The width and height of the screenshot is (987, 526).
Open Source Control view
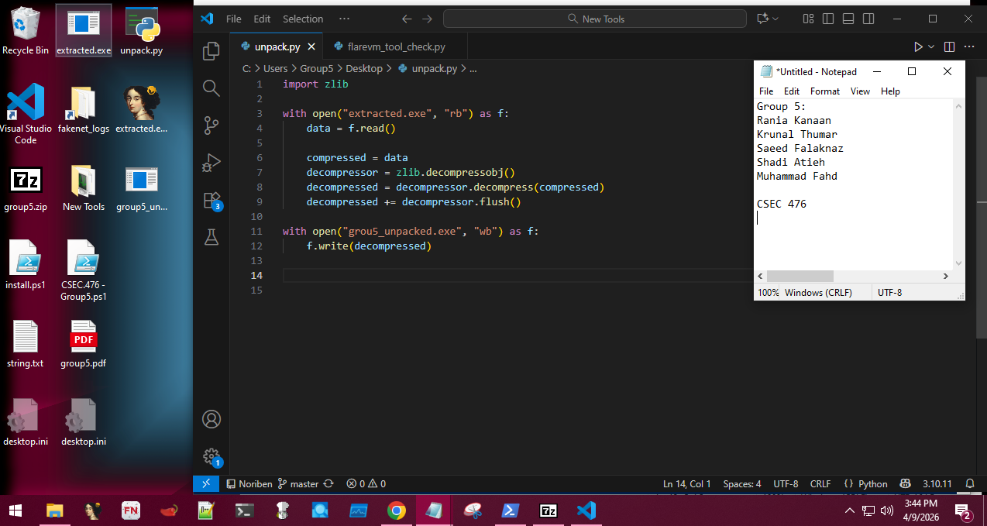point(211,125)
